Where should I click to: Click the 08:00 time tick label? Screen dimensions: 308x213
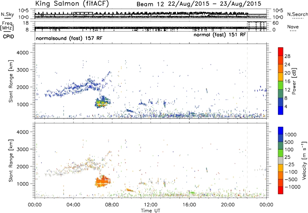[112, 205]
